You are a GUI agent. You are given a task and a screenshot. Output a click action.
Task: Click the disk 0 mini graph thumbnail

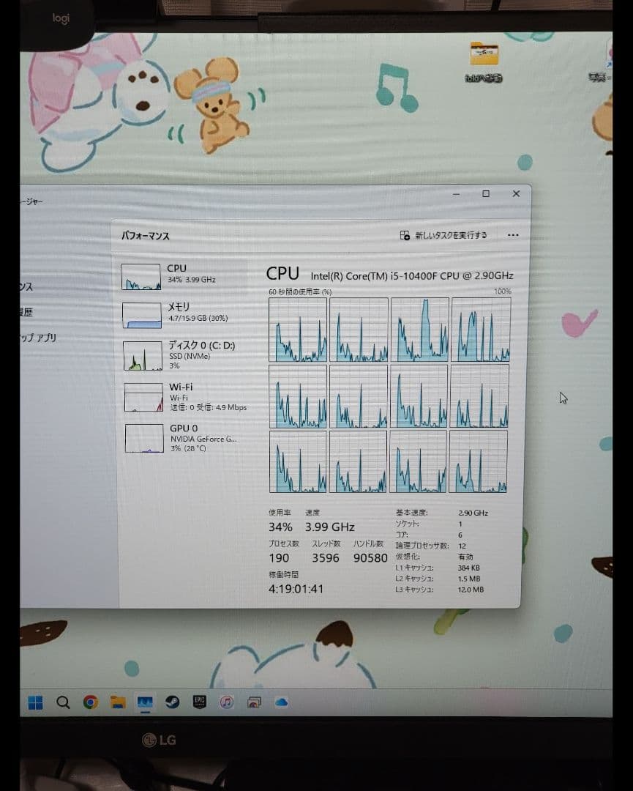tap(143, 356)
